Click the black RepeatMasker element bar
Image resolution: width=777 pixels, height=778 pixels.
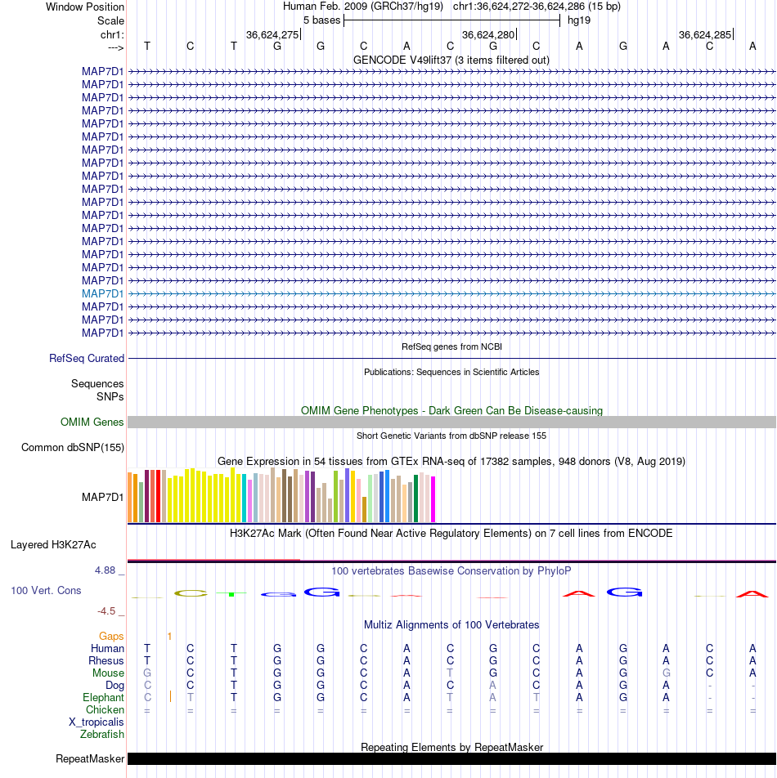[451, 758]
